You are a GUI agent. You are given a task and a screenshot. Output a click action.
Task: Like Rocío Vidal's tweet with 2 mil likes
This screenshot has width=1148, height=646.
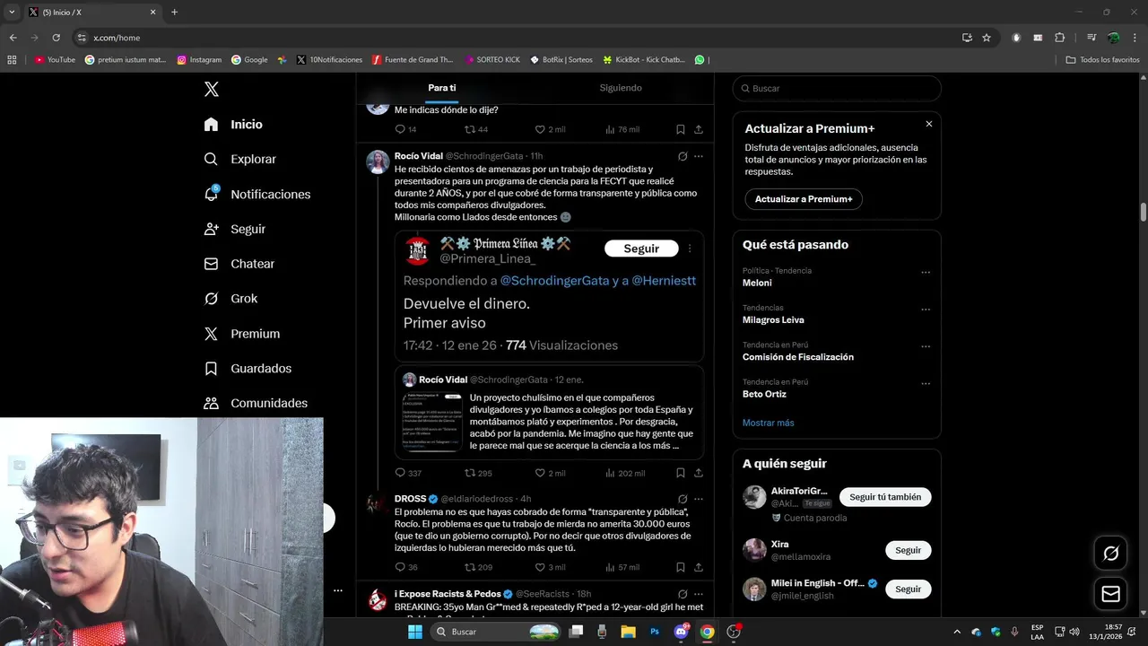[x=550, y=473]
